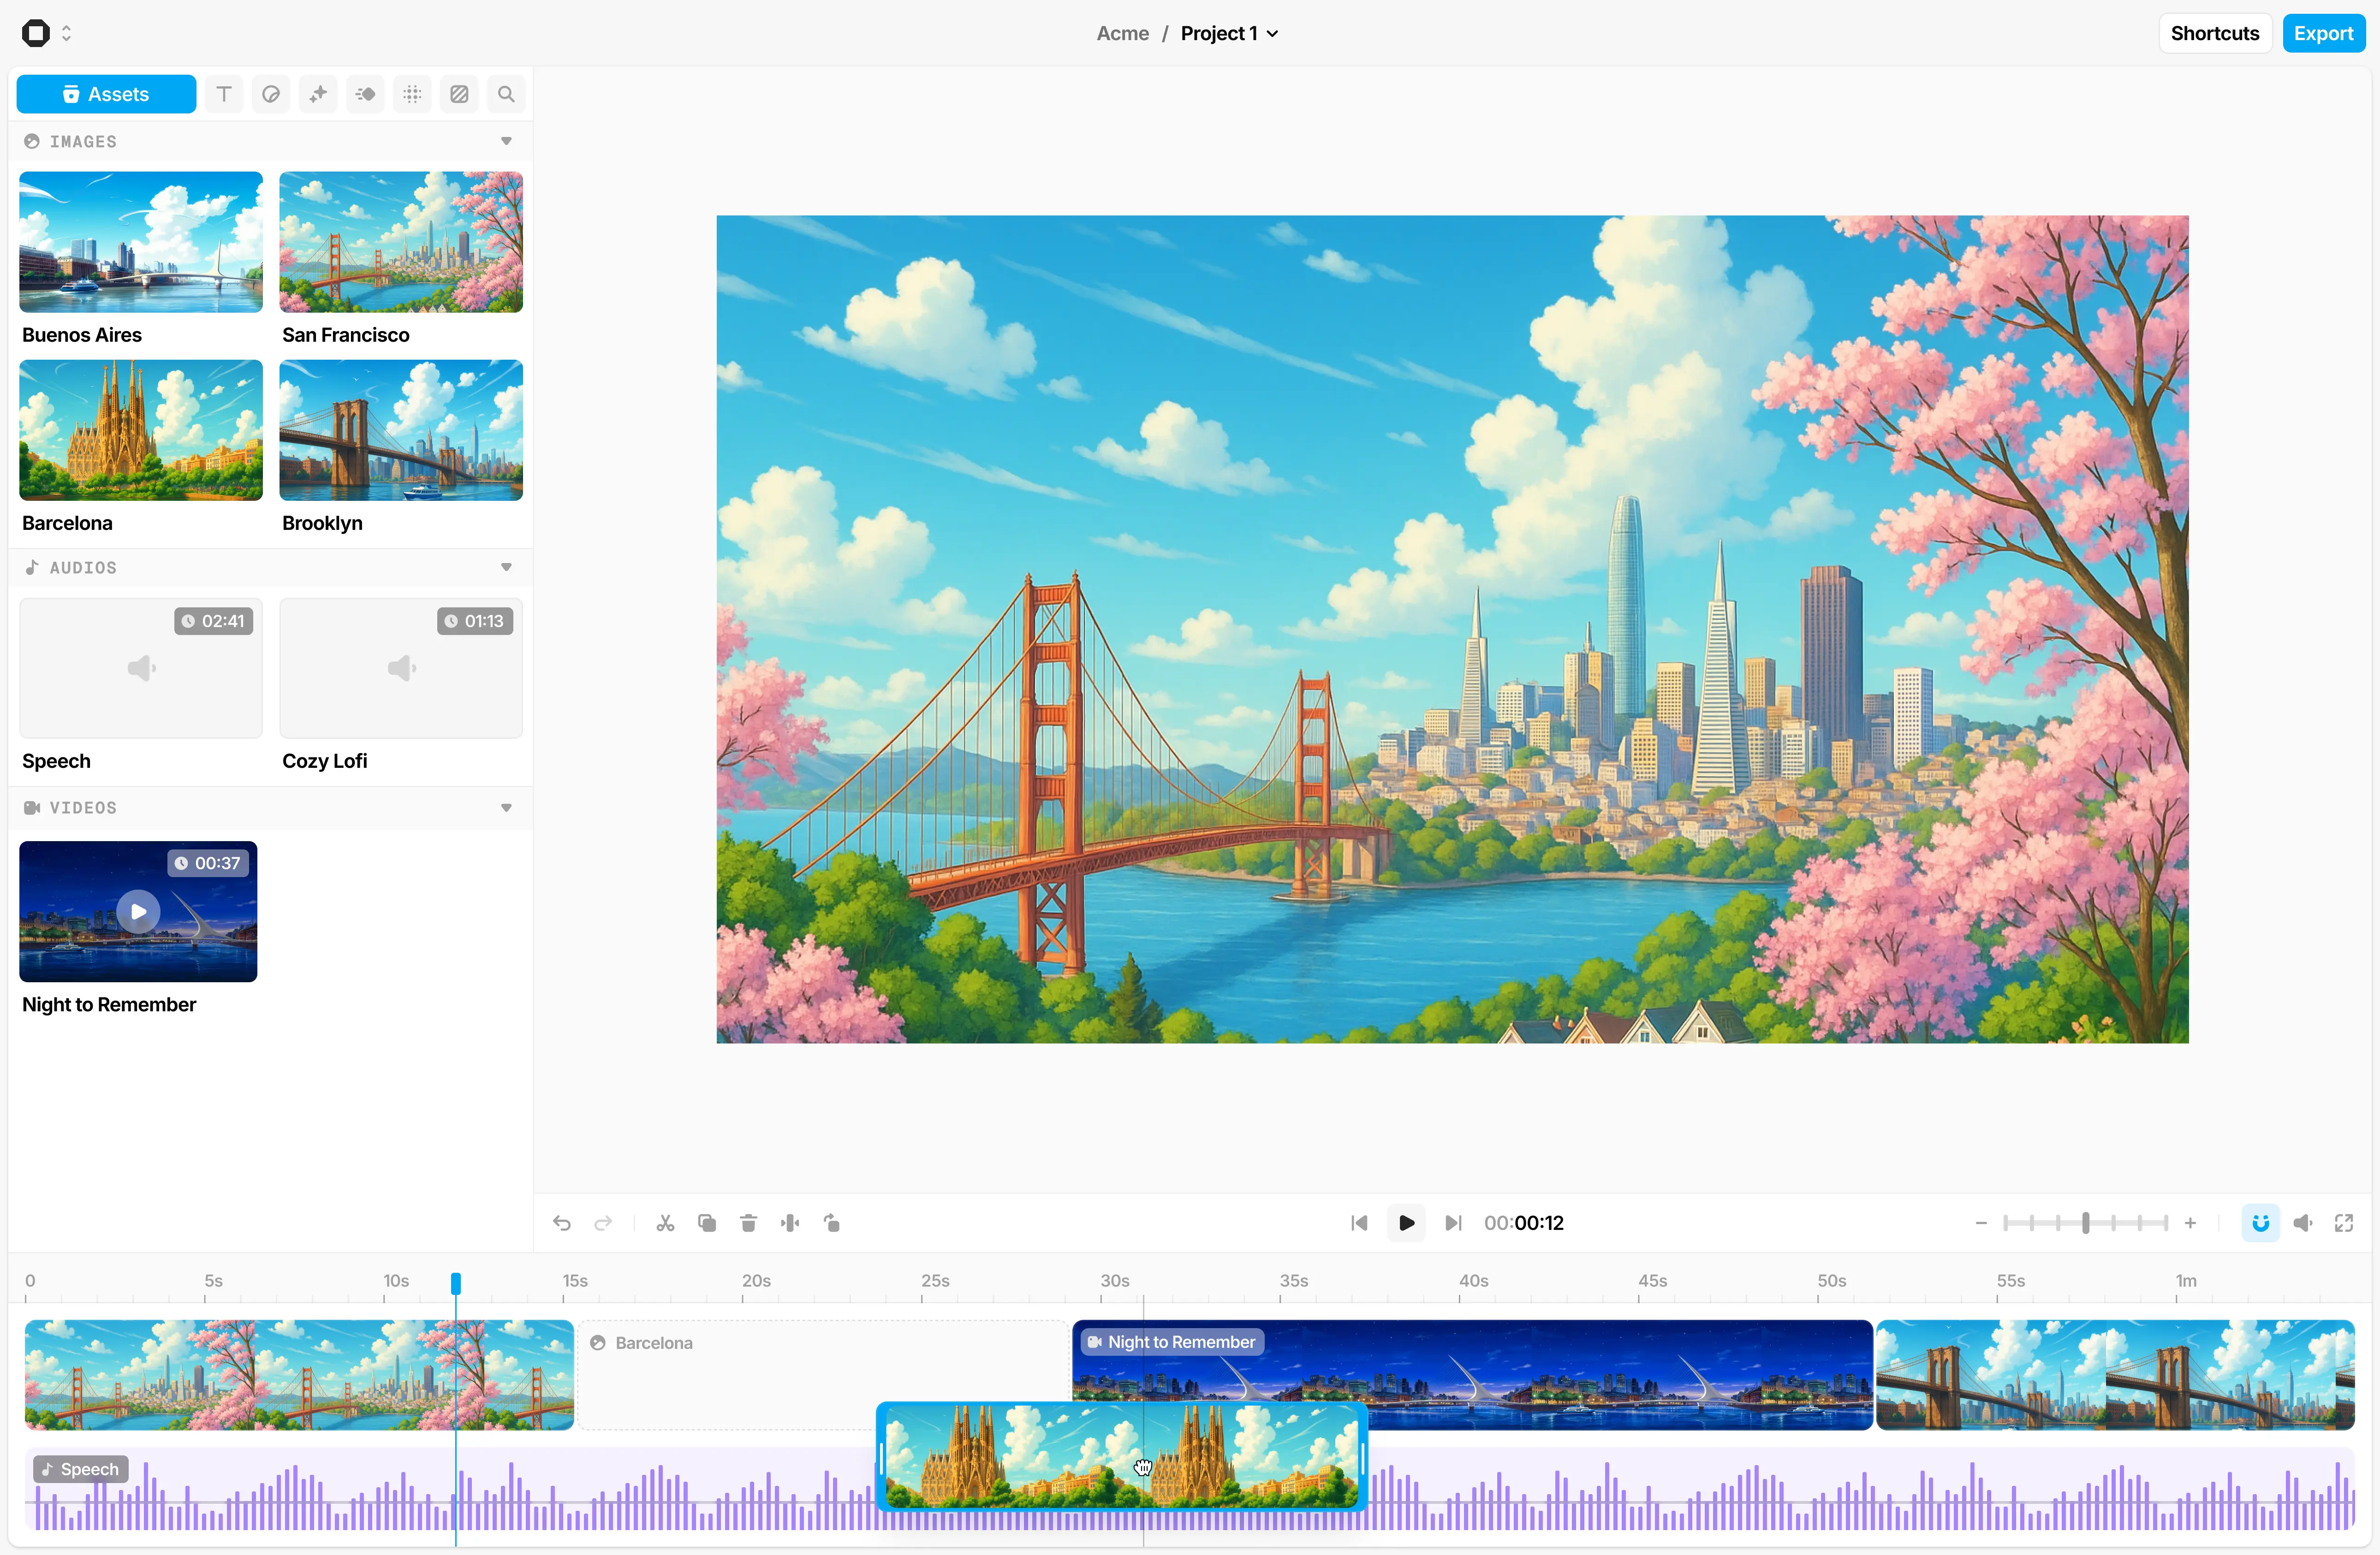Click plus to zoom the timeline in

[2191, 1223]
